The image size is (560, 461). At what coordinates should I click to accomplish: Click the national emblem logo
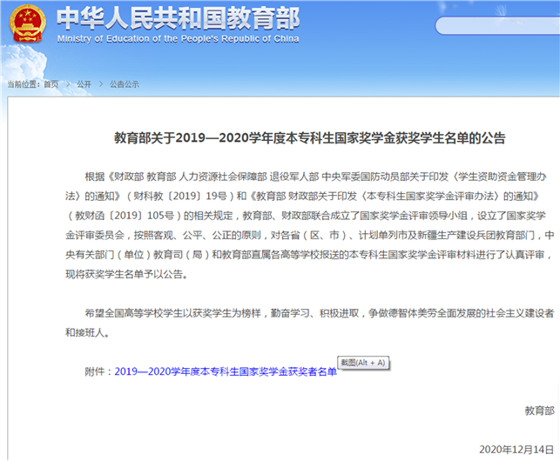28,23
